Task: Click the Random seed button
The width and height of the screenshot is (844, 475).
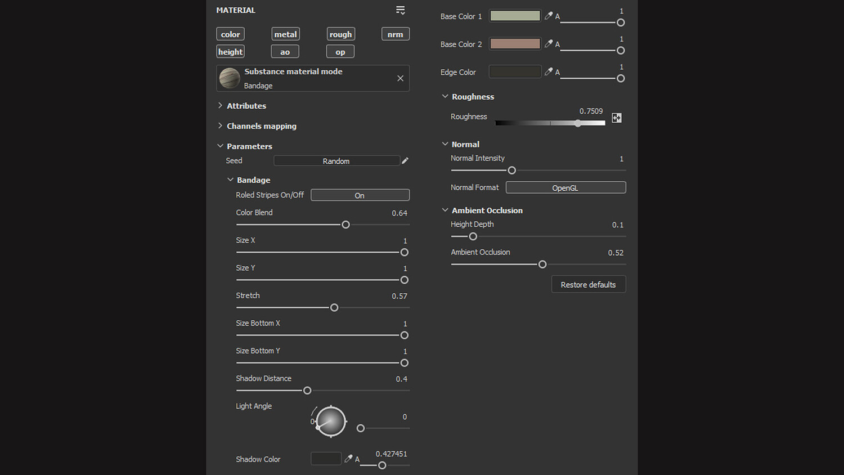Action: (336, 161)
